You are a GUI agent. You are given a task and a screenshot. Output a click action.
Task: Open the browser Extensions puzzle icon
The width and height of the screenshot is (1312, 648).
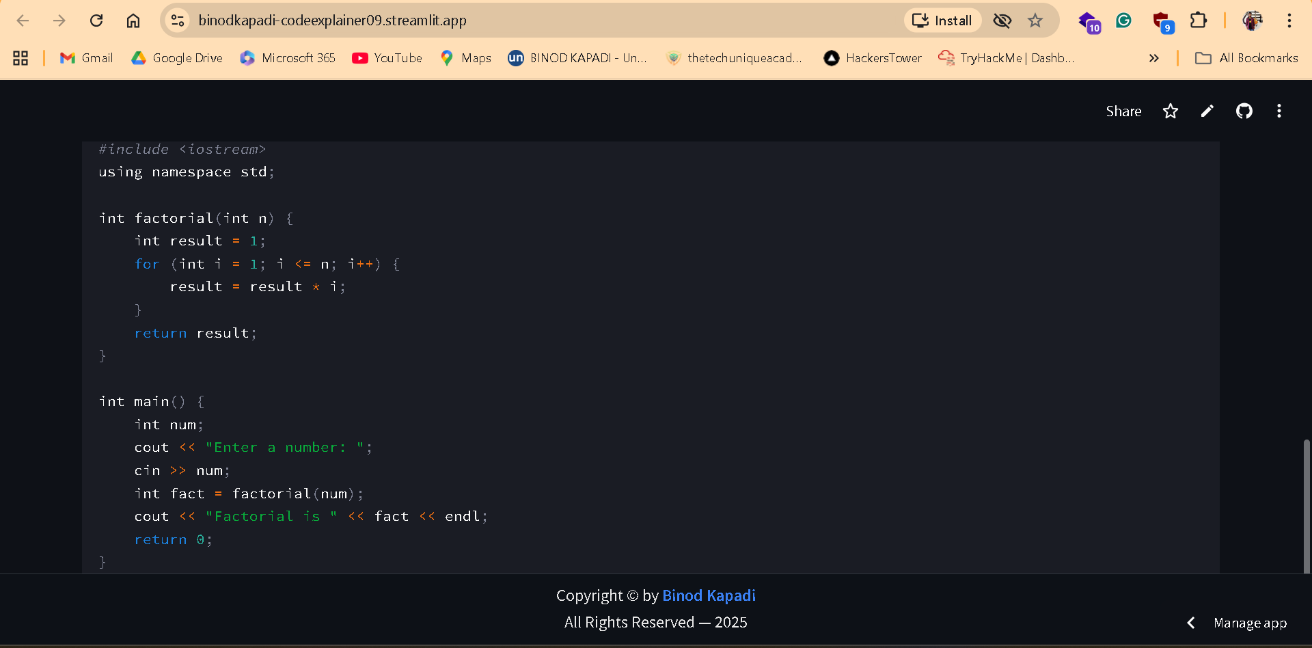(1199, 21)
